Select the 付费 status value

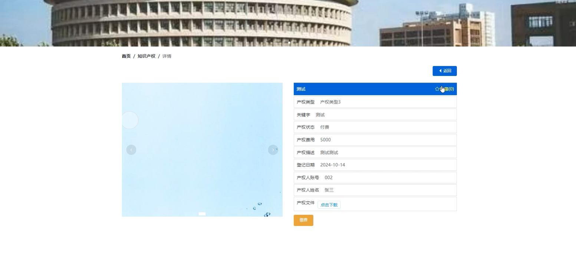(325, 127)
